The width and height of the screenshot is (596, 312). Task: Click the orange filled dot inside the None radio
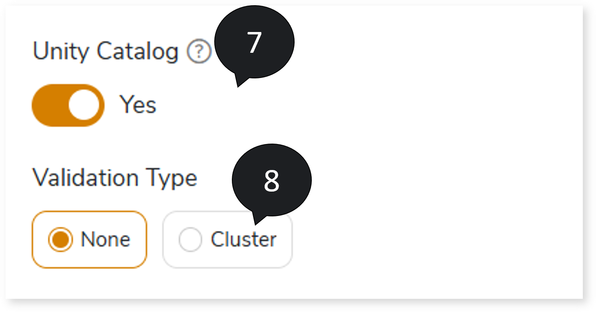pos(60,240)
